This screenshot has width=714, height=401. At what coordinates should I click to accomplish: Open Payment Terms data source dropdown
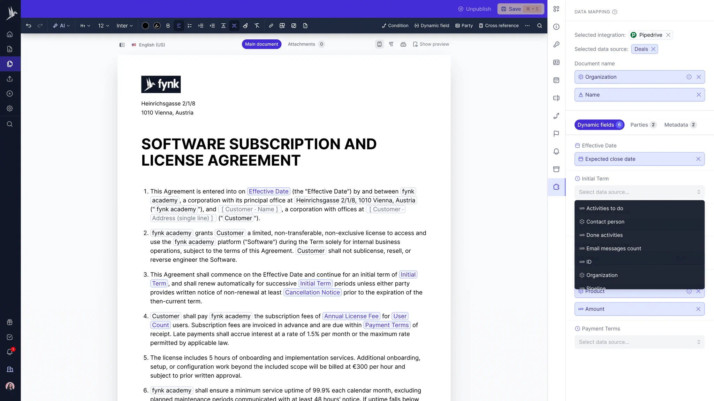[x=639, y=342]
